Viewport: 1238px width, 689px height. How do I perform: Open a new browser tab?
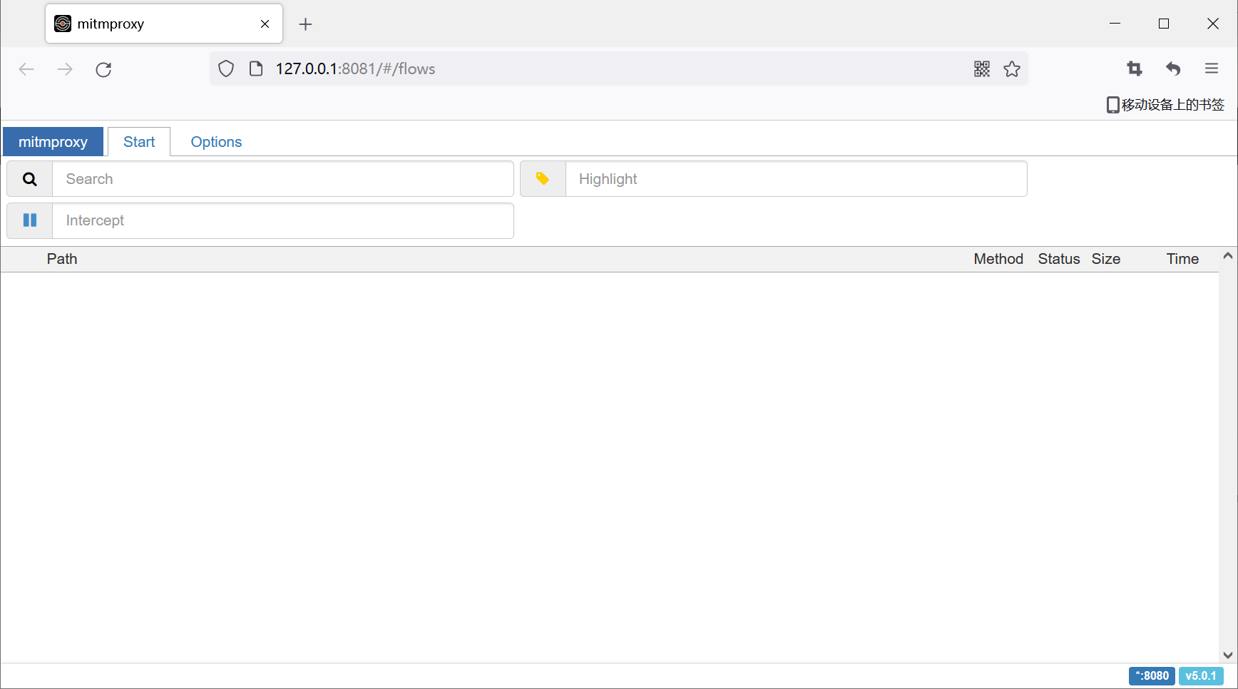305,24
